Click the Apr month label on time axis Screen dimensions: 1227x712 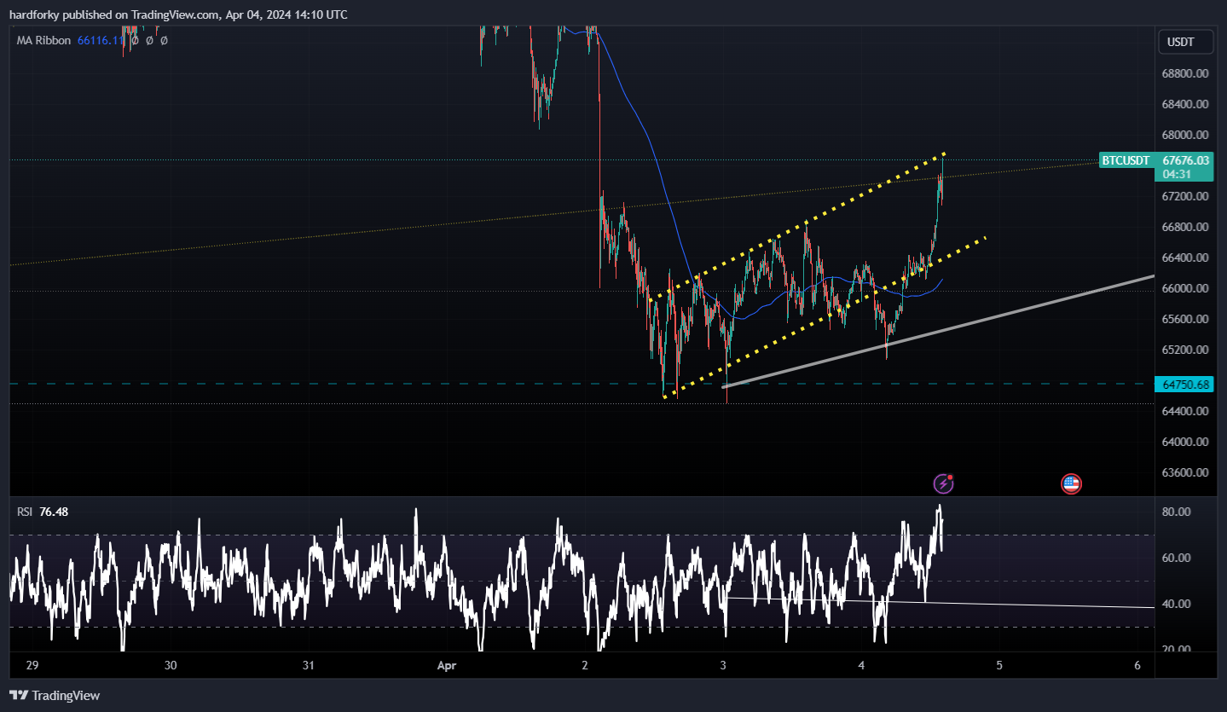[448, 665]
